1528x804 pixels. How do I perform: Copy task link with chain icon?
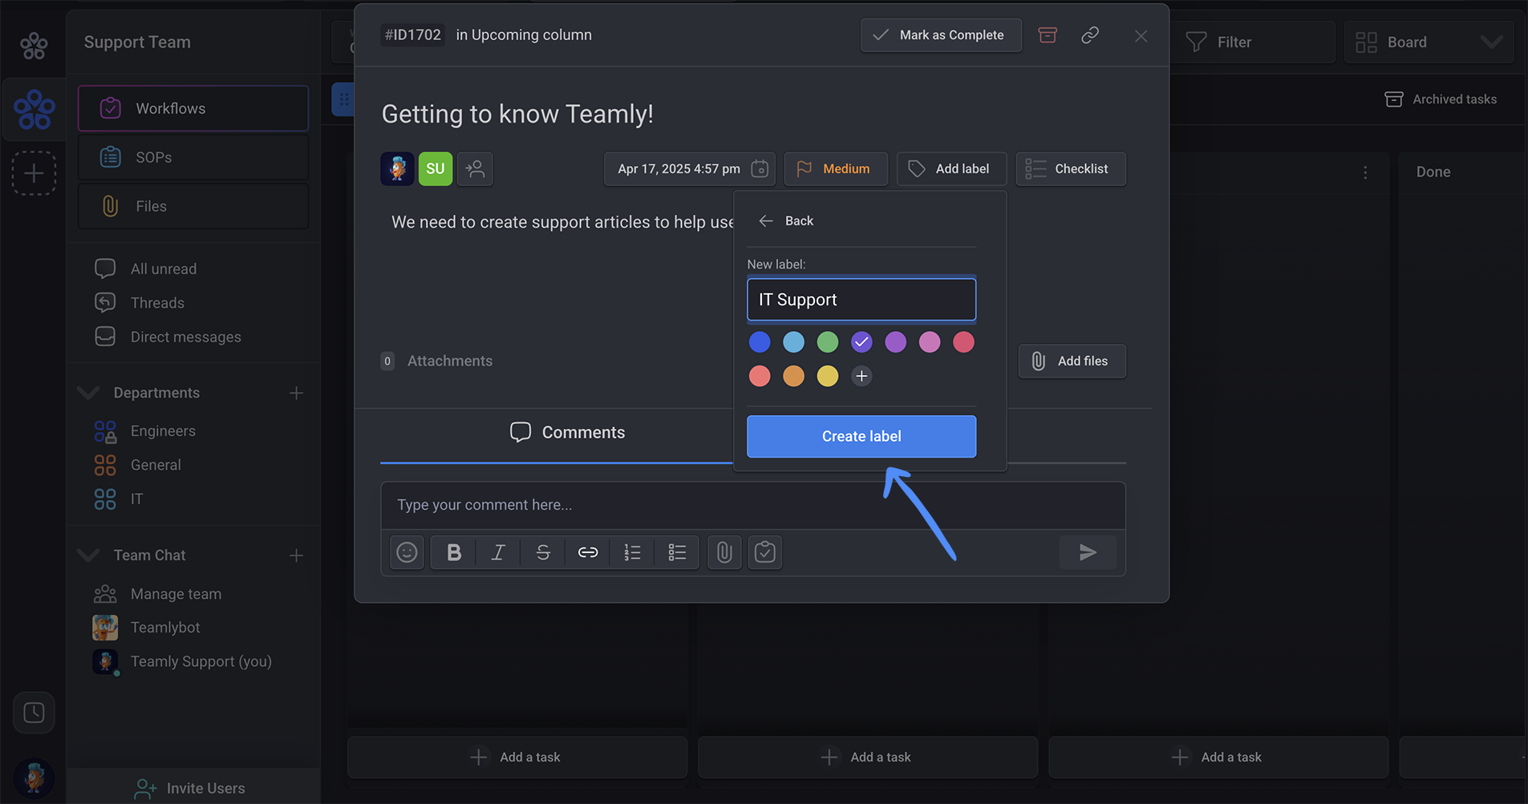[1090, 35]
